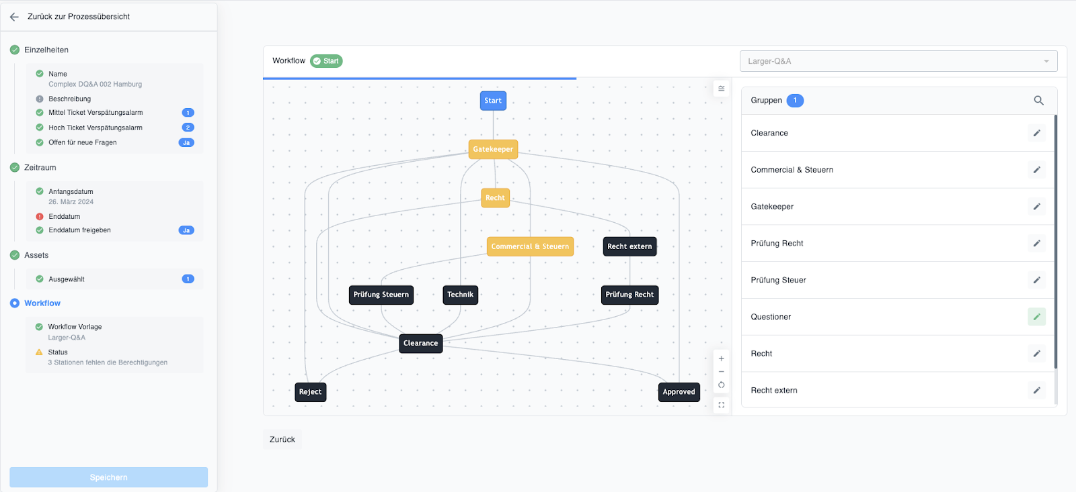Select the Gatekeeper node
The height and width of the screenshot is (492, 1076).
point(493,149)
